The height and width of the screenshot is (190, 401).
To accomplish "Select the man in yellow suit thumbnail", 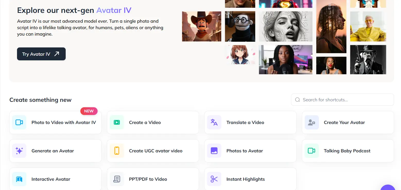I will click(x=368, y=26).
